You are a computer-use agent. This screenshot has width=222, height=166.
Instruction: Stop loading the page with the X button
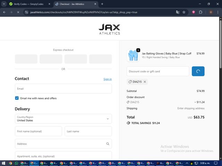coord(18,12)
